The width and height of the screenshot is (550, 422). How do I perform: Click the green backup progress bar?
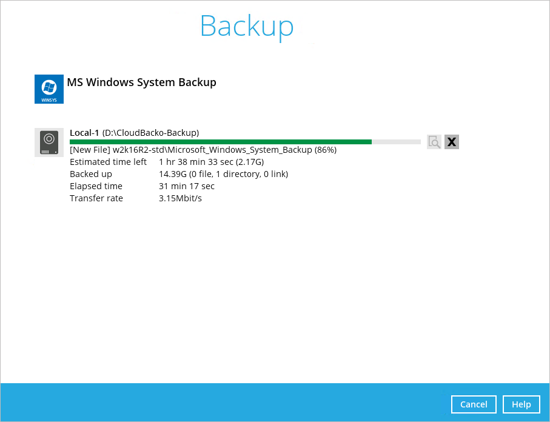coord(218,141)
